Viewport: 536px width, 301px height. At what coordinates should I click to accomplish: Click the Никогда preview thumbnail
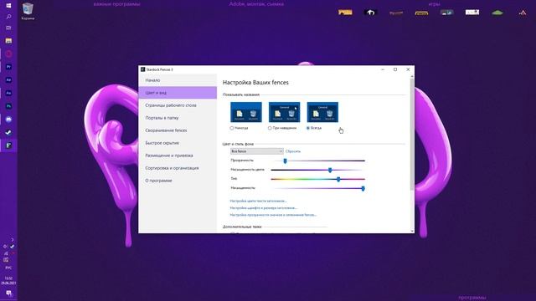click(x=246, y=112)
